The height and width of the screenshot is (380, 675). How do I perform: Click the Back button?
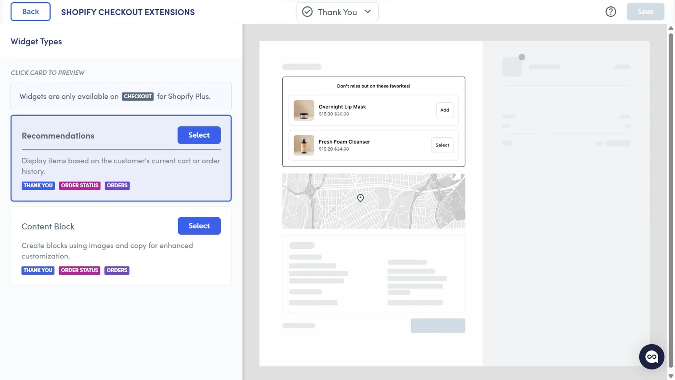click(30, 12)
